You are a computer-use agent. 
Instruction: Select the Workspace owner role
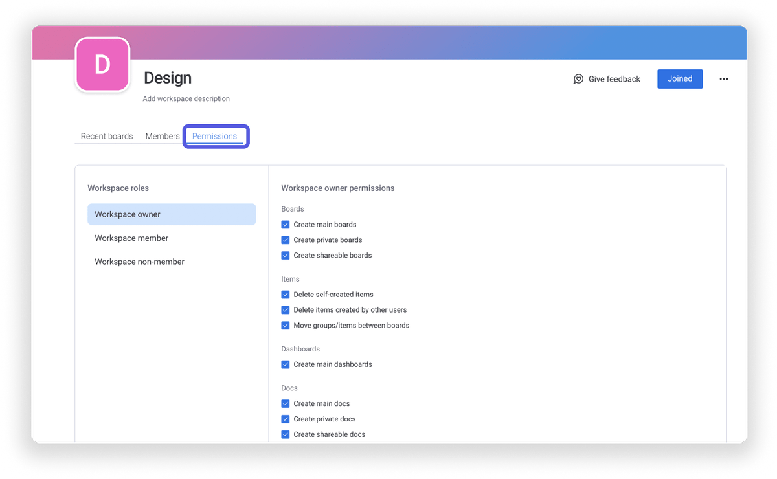pos(172,214)
